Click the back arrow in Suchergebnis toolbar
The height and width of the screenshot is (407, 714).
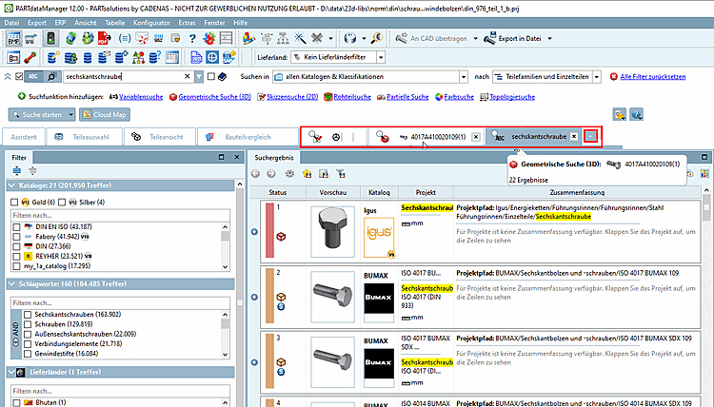[255, 174]
